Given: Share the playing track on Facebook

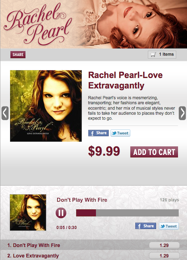Looking at the screenshot, I should tap(145, 226).
